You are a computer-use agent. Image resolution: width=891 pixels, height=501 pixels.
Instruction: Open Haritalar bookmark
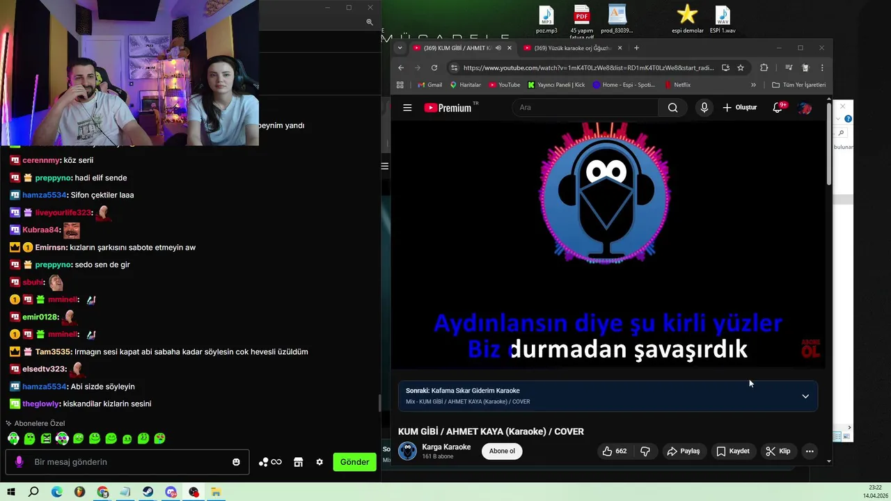[x=465, y=85]
